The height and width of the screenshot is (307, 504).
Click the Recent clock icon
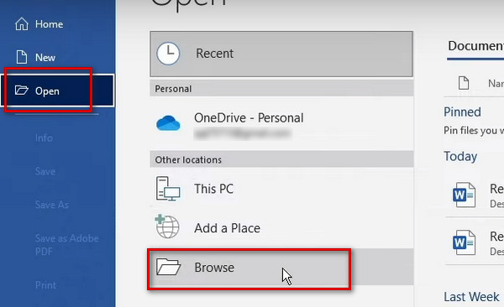[x=168, y=54]
